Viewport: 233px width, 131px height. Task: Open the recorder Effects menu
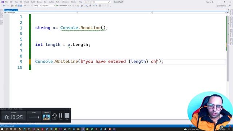[x=10, y=109]
